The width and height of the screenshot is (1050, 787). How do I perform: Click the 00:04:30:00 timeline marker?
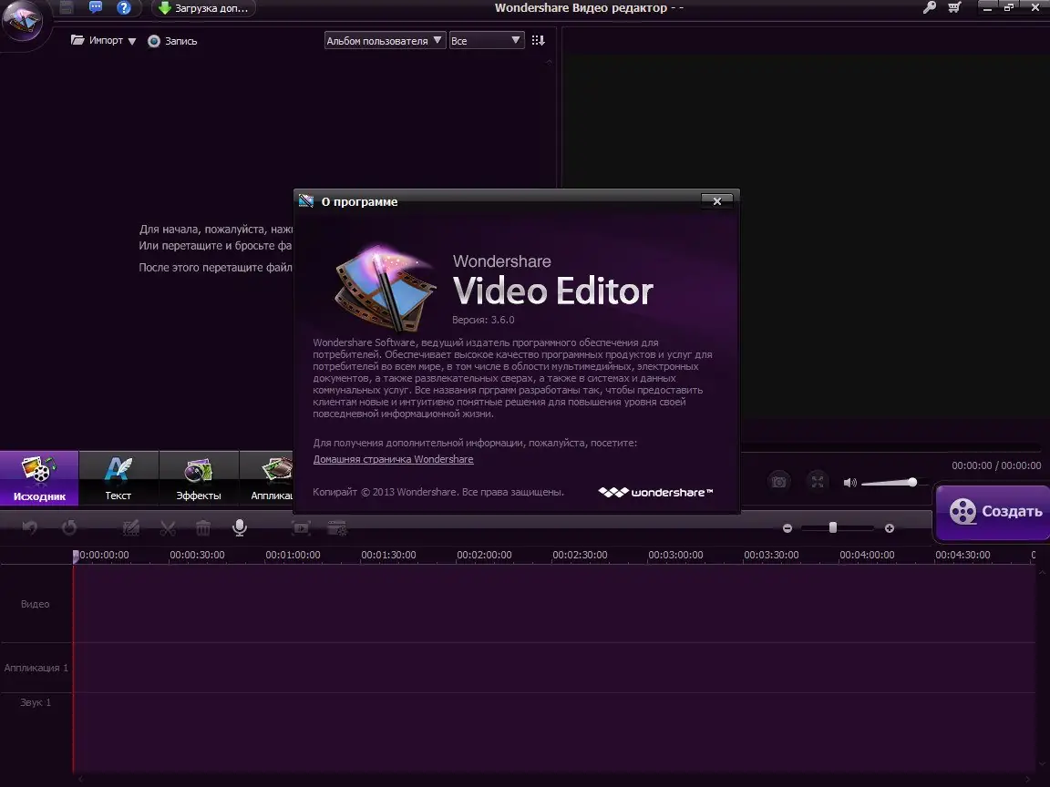962,555
